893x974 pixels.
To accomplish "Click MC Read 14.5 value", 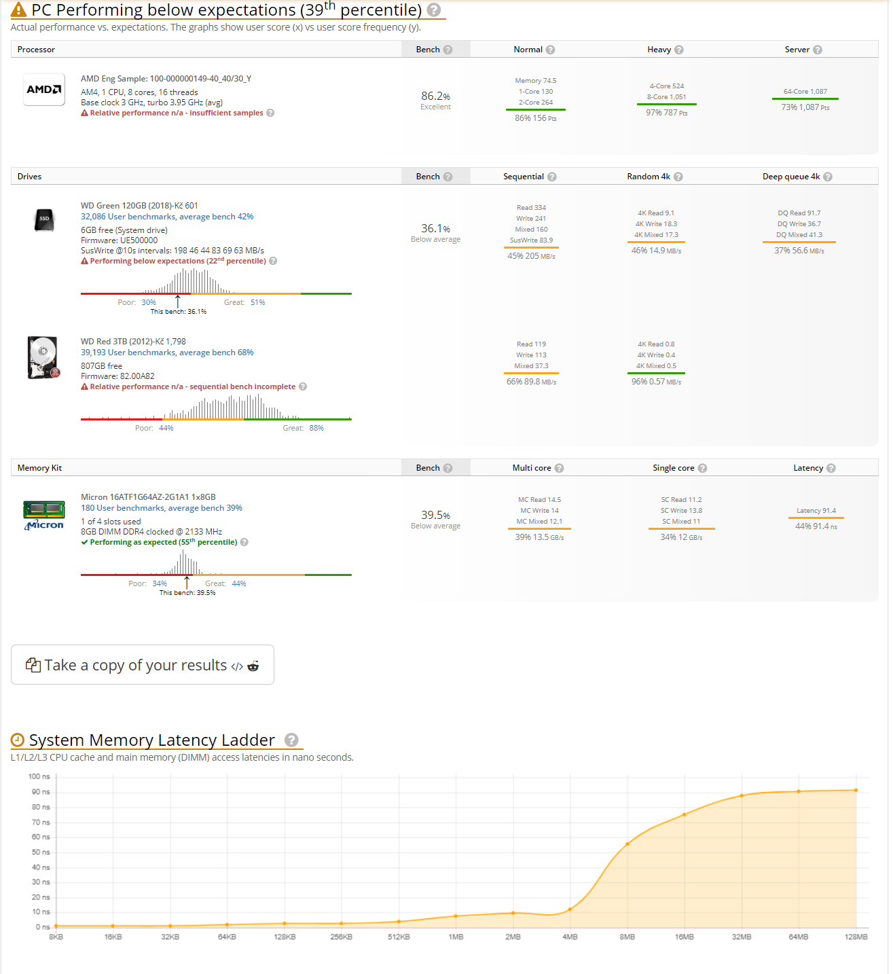I will click(x=539, y=500).
